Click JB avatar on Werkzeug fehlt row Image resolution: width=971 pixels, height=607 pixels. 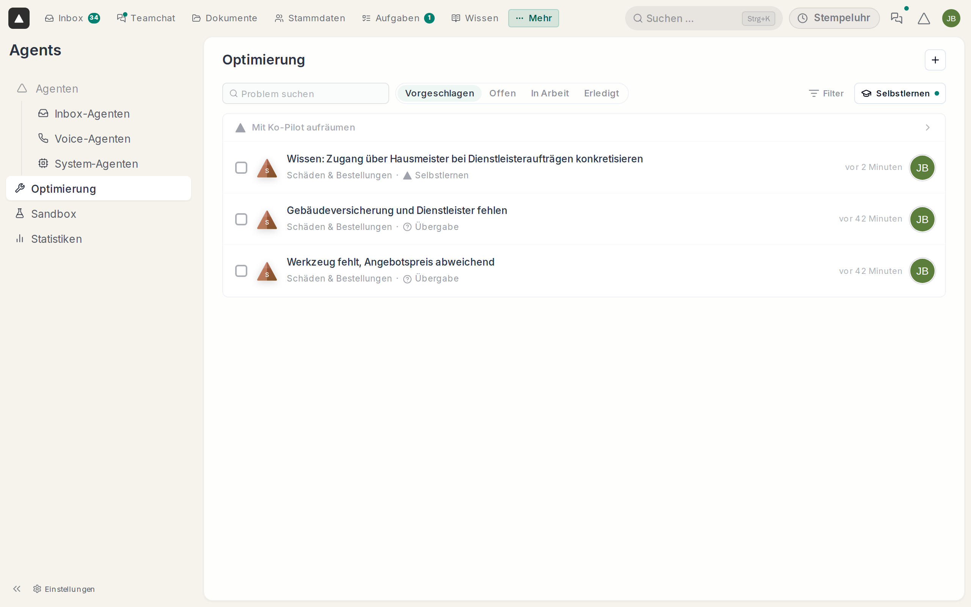coord(922,271)
